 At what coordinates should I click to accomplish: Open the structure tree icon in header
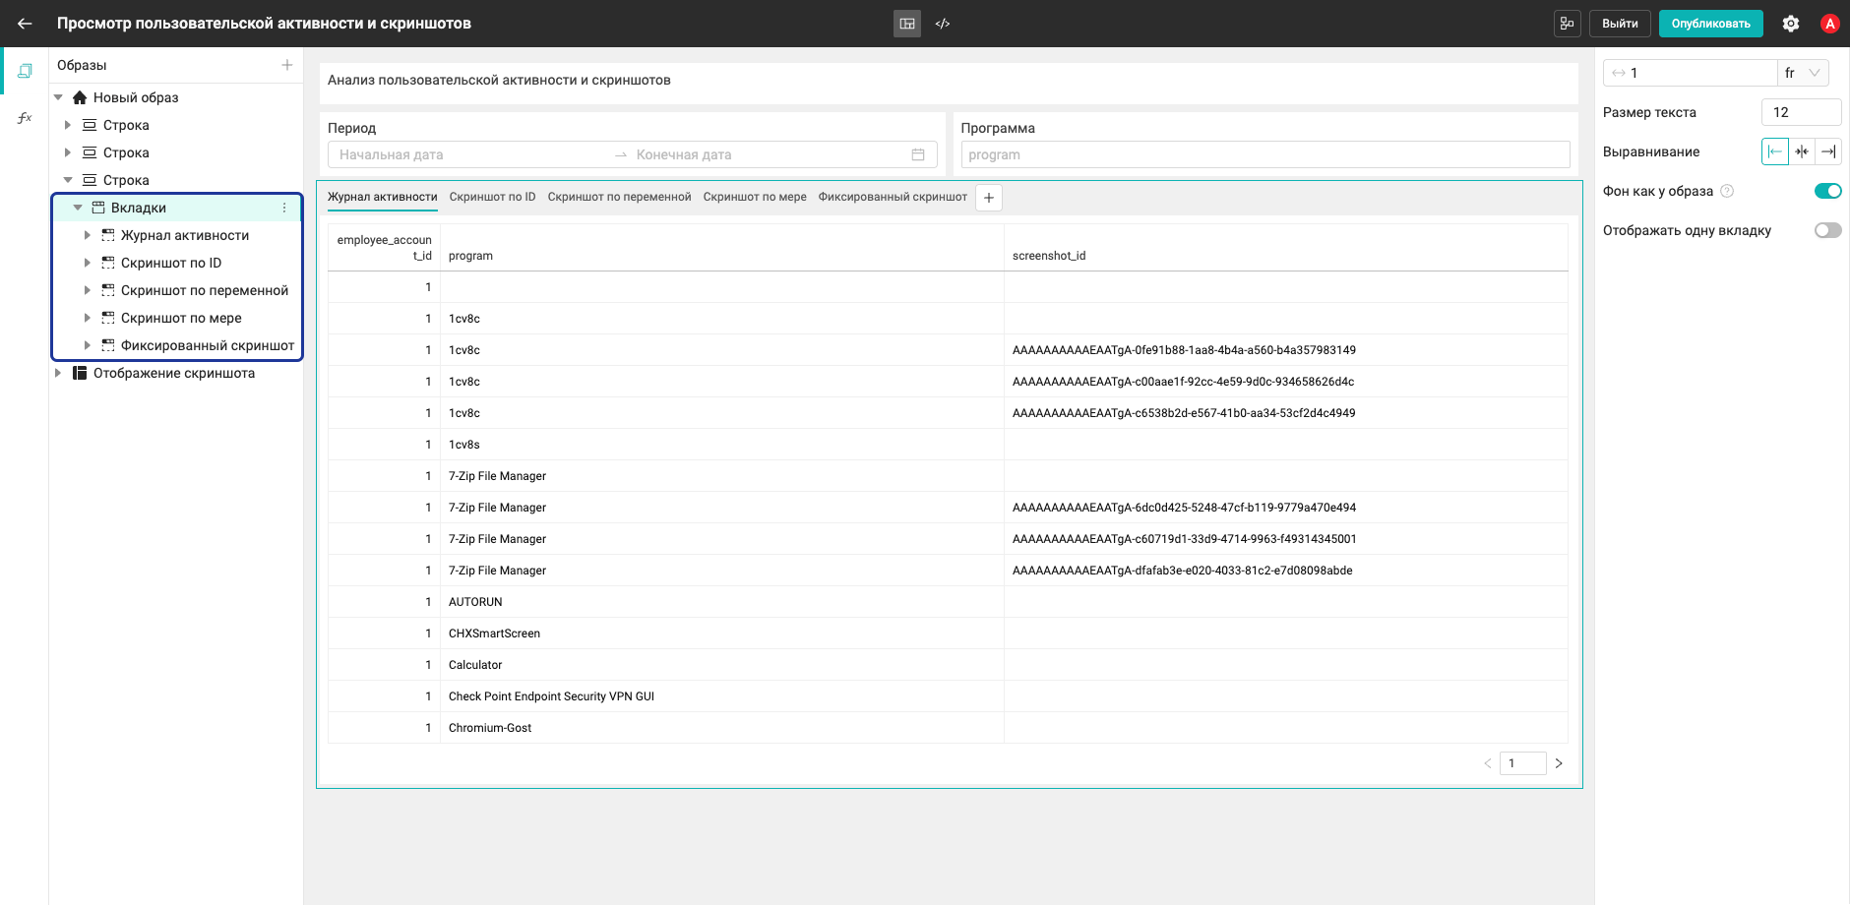[x=1567, y=24]
